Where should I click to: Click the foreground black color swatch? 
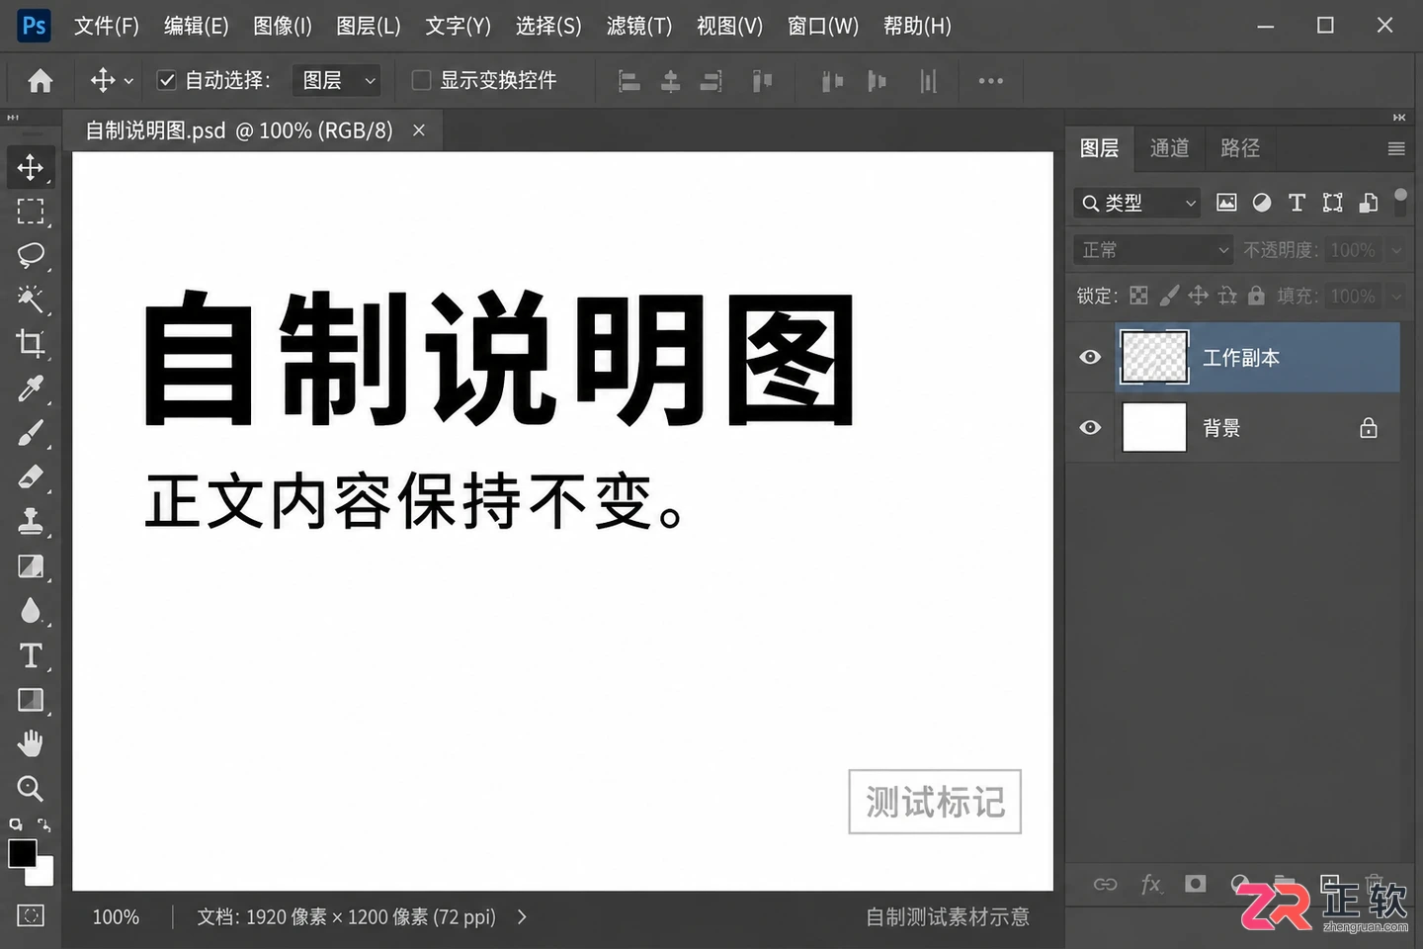pyautogui.click(x=22, y=853)
